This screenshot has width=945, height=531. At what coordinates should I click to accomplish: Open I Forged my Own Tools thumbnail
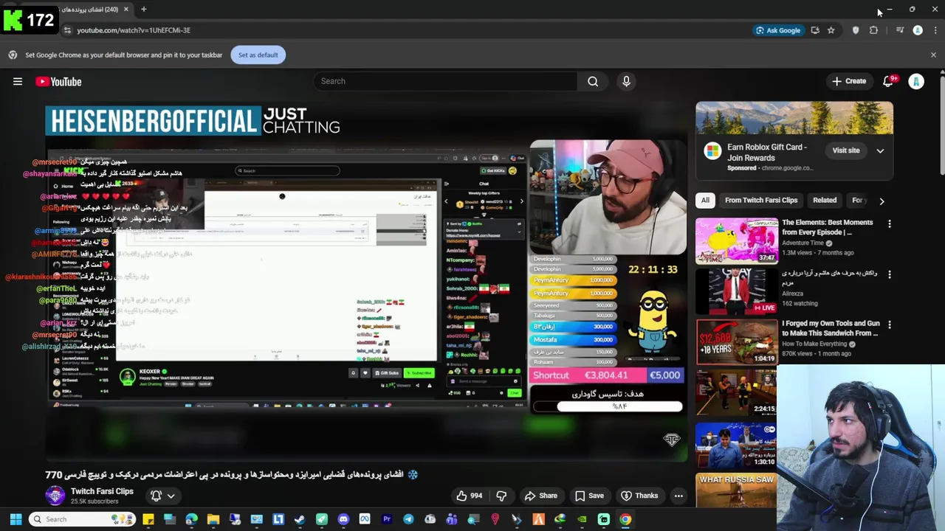click(x=737, y=341)
